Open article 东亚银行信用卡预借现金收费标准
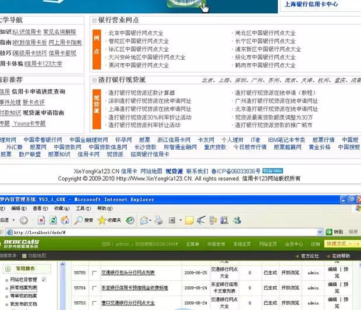This screenshot has height=310, width=361. point(135,288)
